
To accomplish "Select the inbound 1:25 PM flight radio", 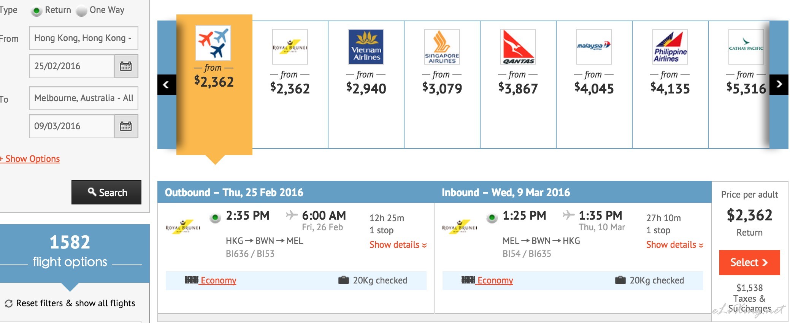I will tap(492, 218).
